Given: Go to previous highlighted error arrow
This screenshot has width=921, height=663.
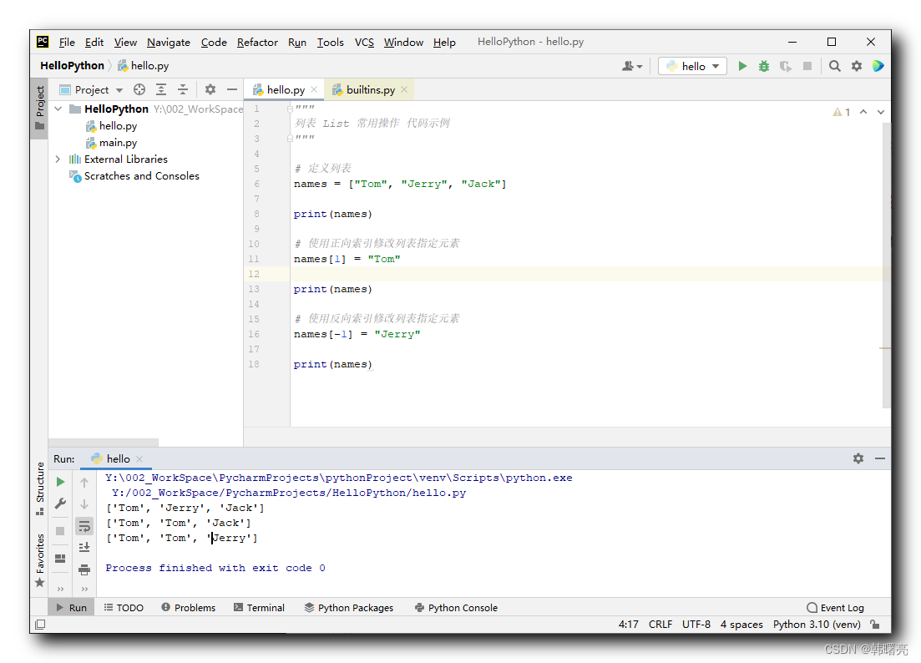Looking at the screenshot, I should pos(863,112).
